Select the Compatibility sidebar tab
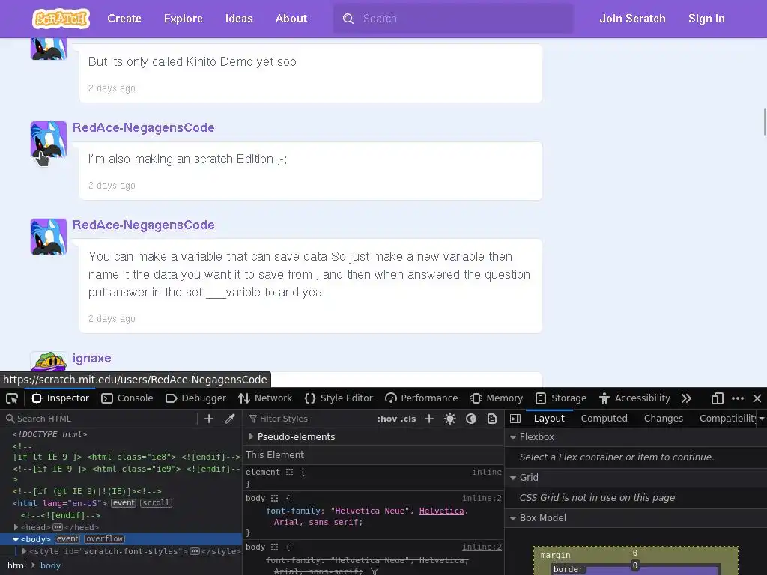The height and width of the screenshot is (575, 767). (x=727, y=419)
